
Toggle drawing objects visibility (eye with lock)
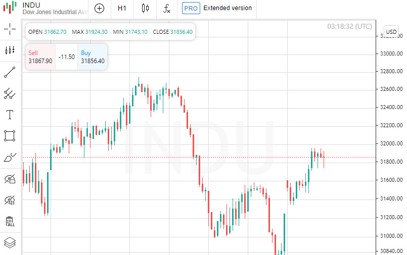point(10,179)
